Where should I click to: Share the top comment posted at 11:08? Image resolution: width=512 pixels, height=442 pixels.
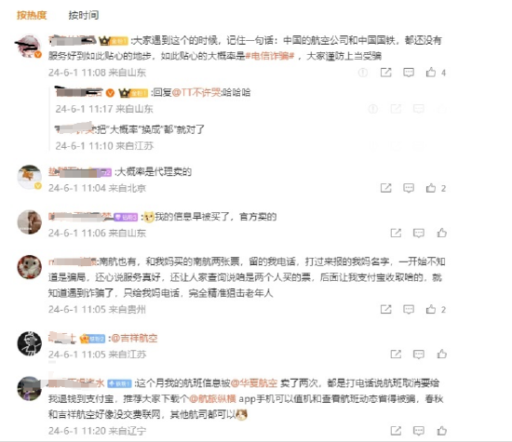[385, 73]
